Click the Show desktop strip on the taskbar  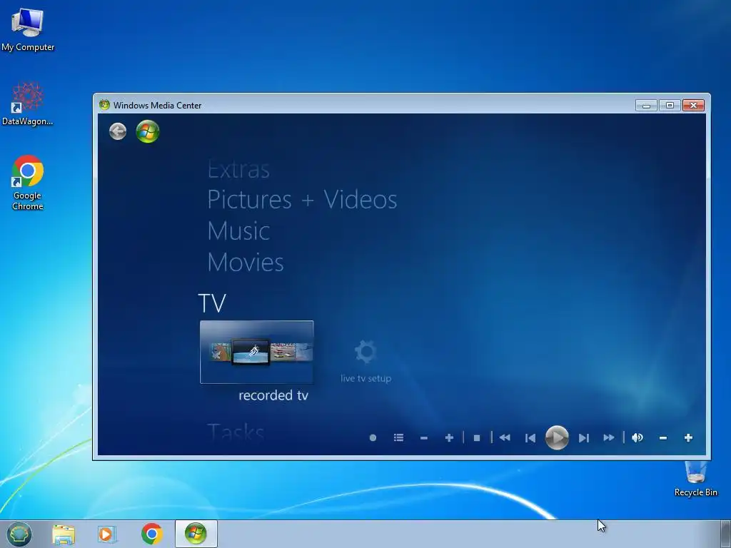[x=726, y=534]
